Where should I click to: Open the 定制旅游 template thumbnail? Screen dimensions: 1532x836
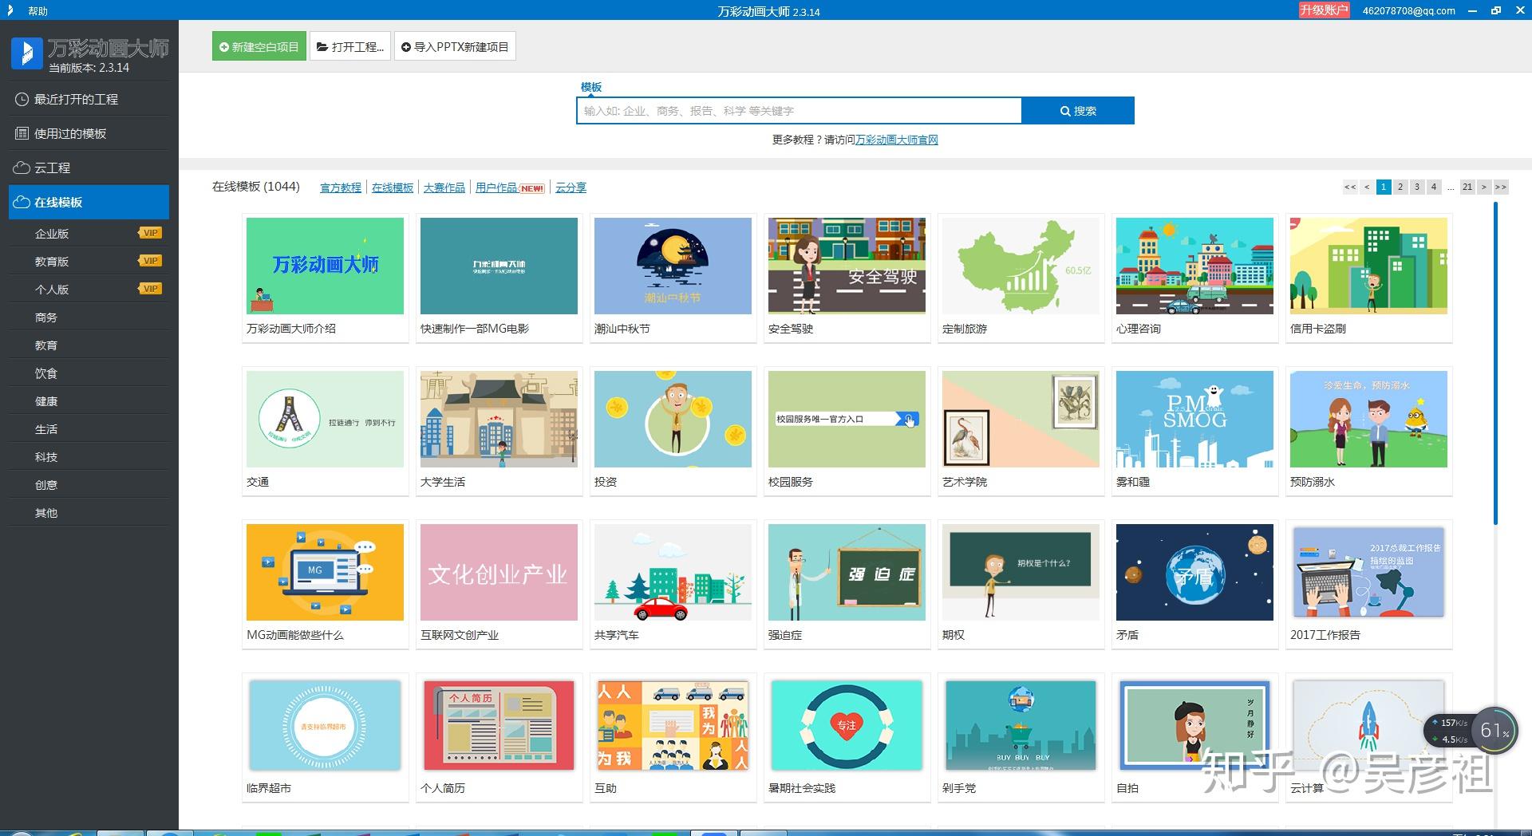(1021, 266)
